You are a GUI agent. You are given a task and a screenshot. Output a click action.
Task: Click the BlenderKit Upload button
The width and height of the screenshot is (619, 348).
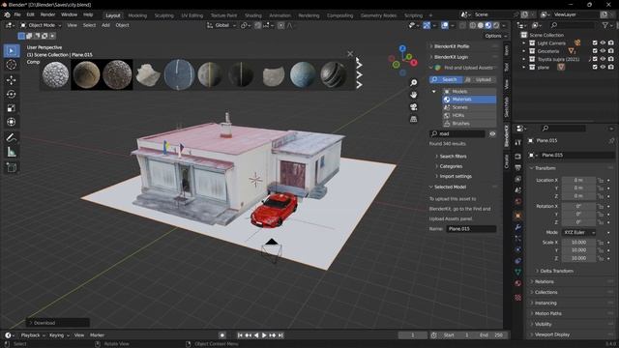point(480,79)
